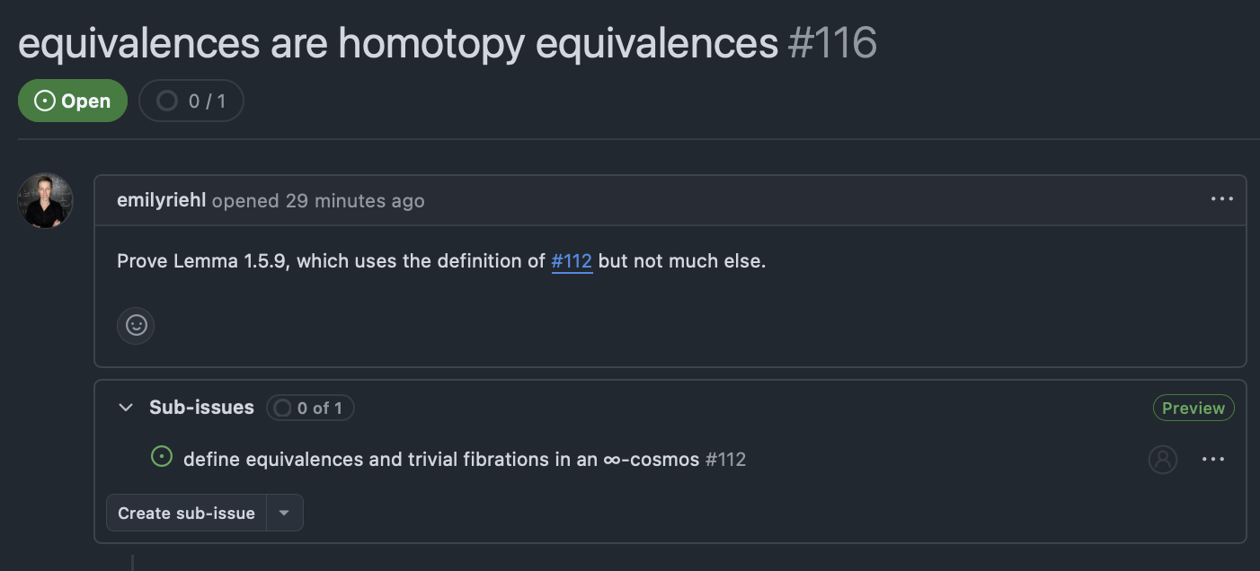The height and width of the screenshot is (571, 1260).
Task: Click emilyriehl's avatar photo
Action: (x=45, y=200)
